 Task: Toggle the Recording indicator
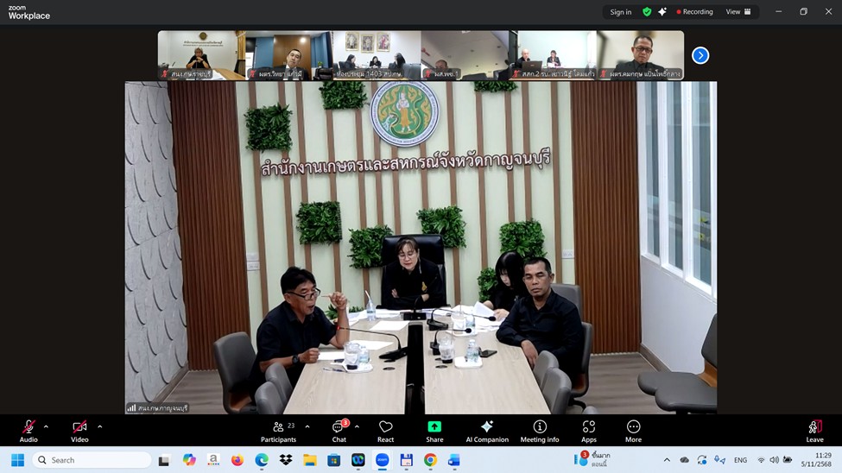pos(694,12)
